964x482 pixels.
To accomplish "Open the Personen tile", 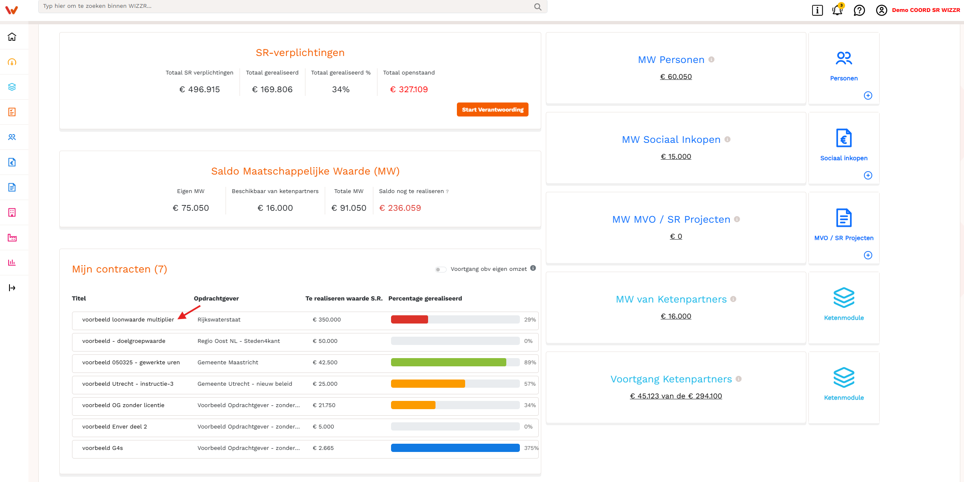I will (844, 68).
